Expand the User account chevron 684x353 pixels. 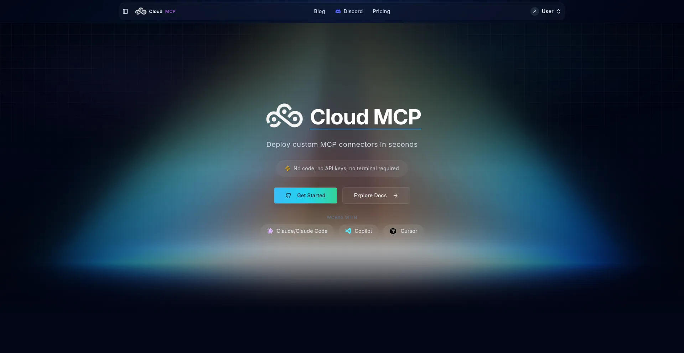(x=559, y=11)
